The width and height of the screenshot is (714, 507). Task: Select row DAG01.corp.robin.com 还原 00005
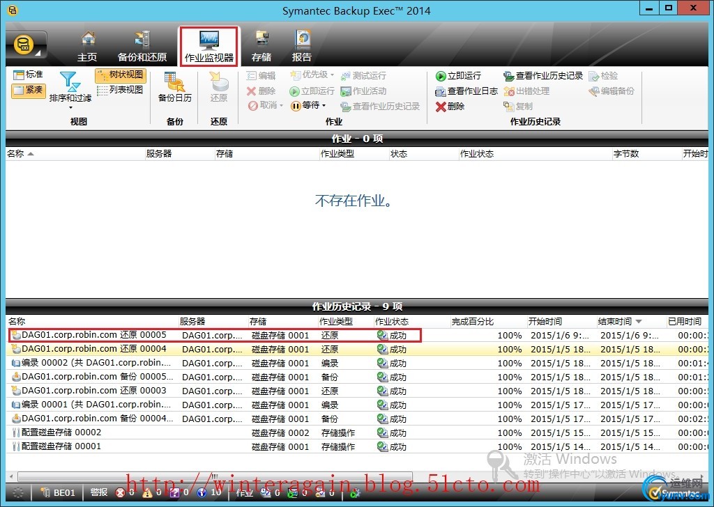coord(358,336)
